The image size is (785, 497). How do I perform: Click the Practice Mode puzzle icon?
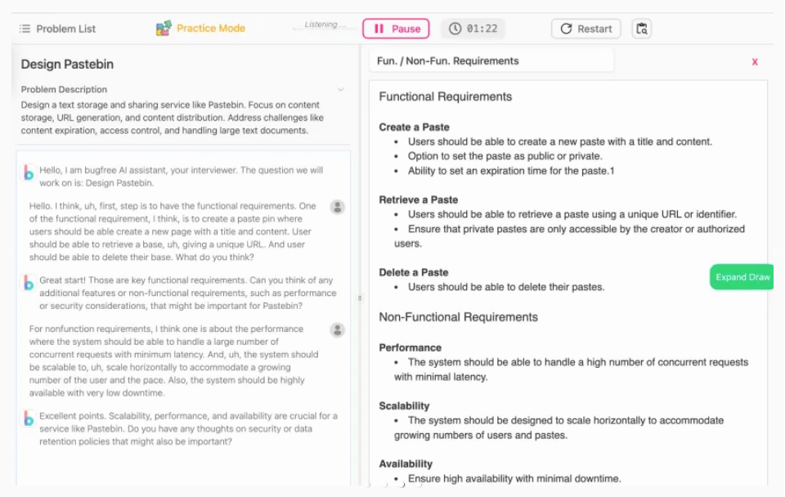point(164,28)
